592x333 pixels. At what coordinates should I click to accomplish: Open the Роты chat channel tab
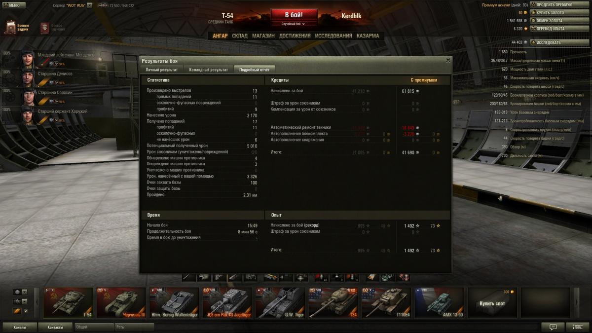coord(134,327)
